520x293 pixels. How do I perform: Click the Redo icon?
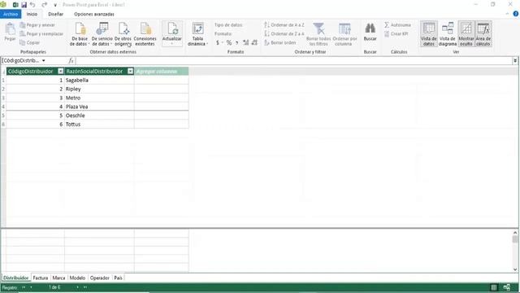click(44, 5)
